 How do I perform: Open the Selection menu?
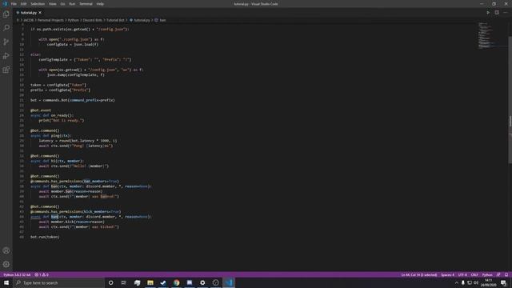coord(38,4)
